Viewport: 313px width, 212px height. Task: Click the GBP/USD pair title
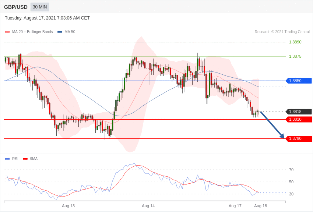[x=16, y=7]
